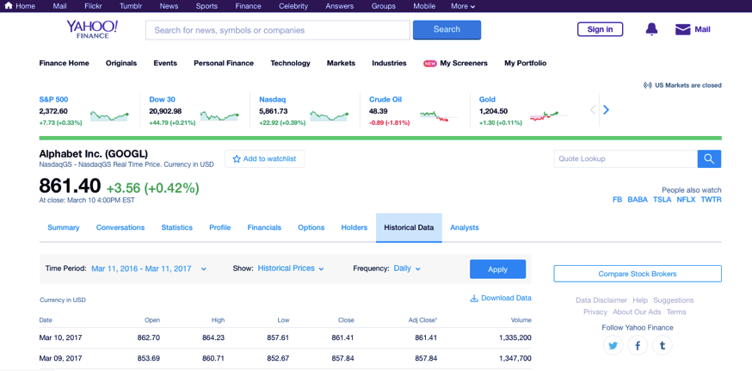Click the Gold sparkline chart
Viewport: 752px width, 371px height.
(549, 115)
